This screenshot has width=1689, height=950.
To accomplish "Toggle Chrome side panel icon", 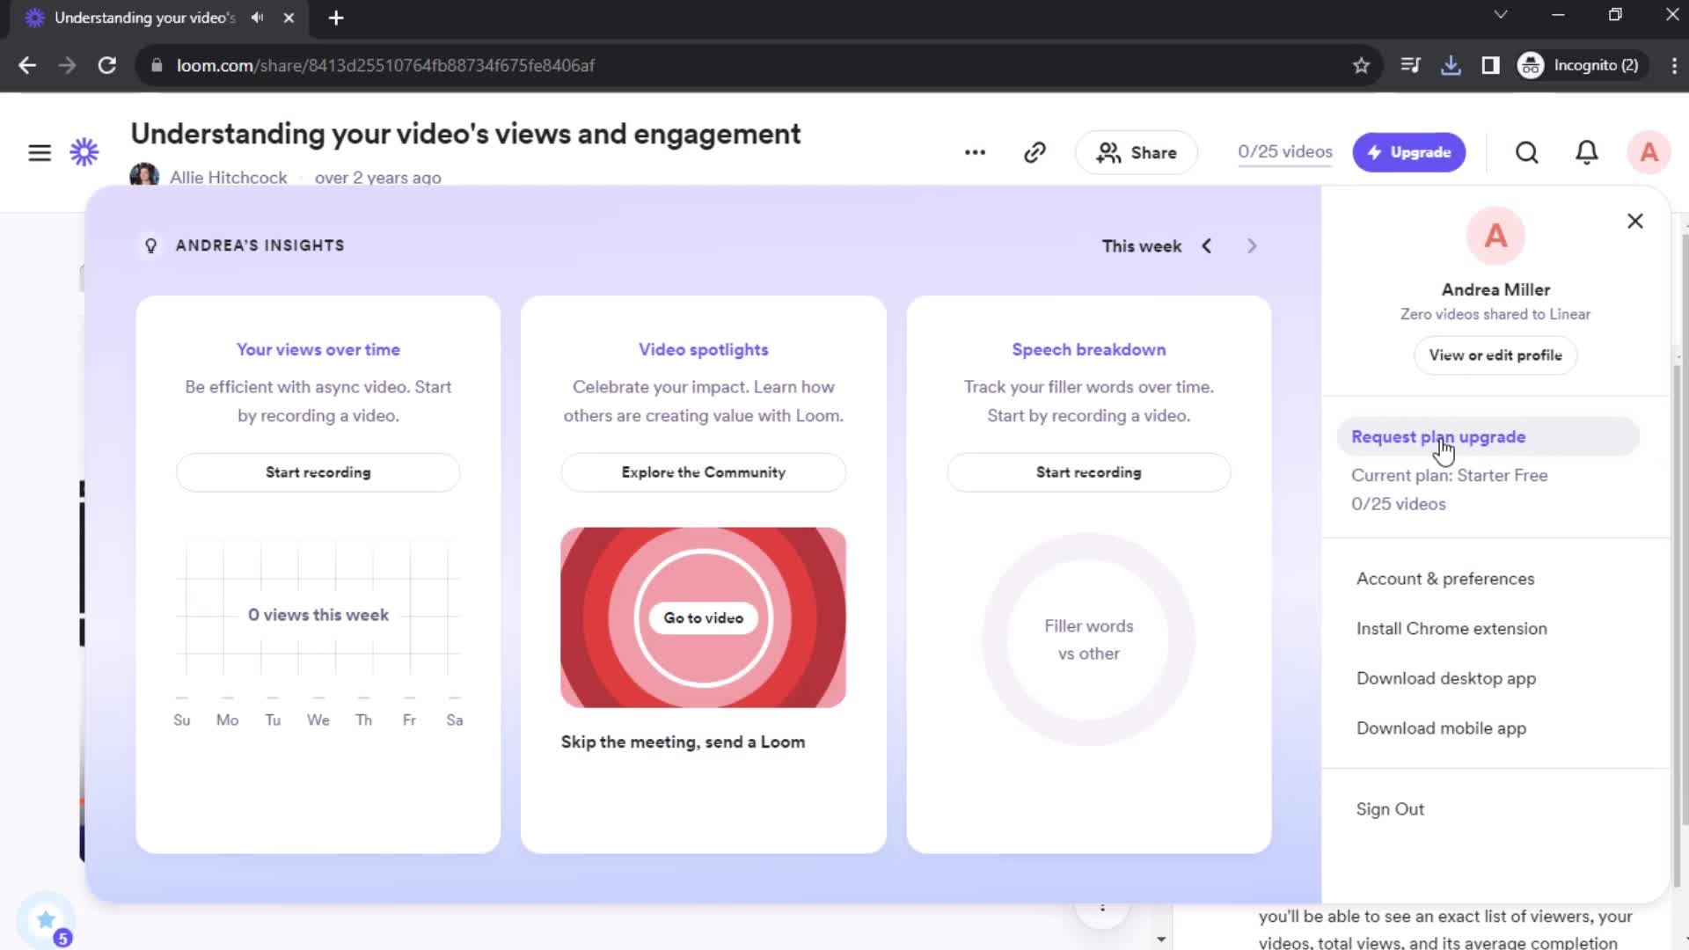I will (x=1490, y=65).
